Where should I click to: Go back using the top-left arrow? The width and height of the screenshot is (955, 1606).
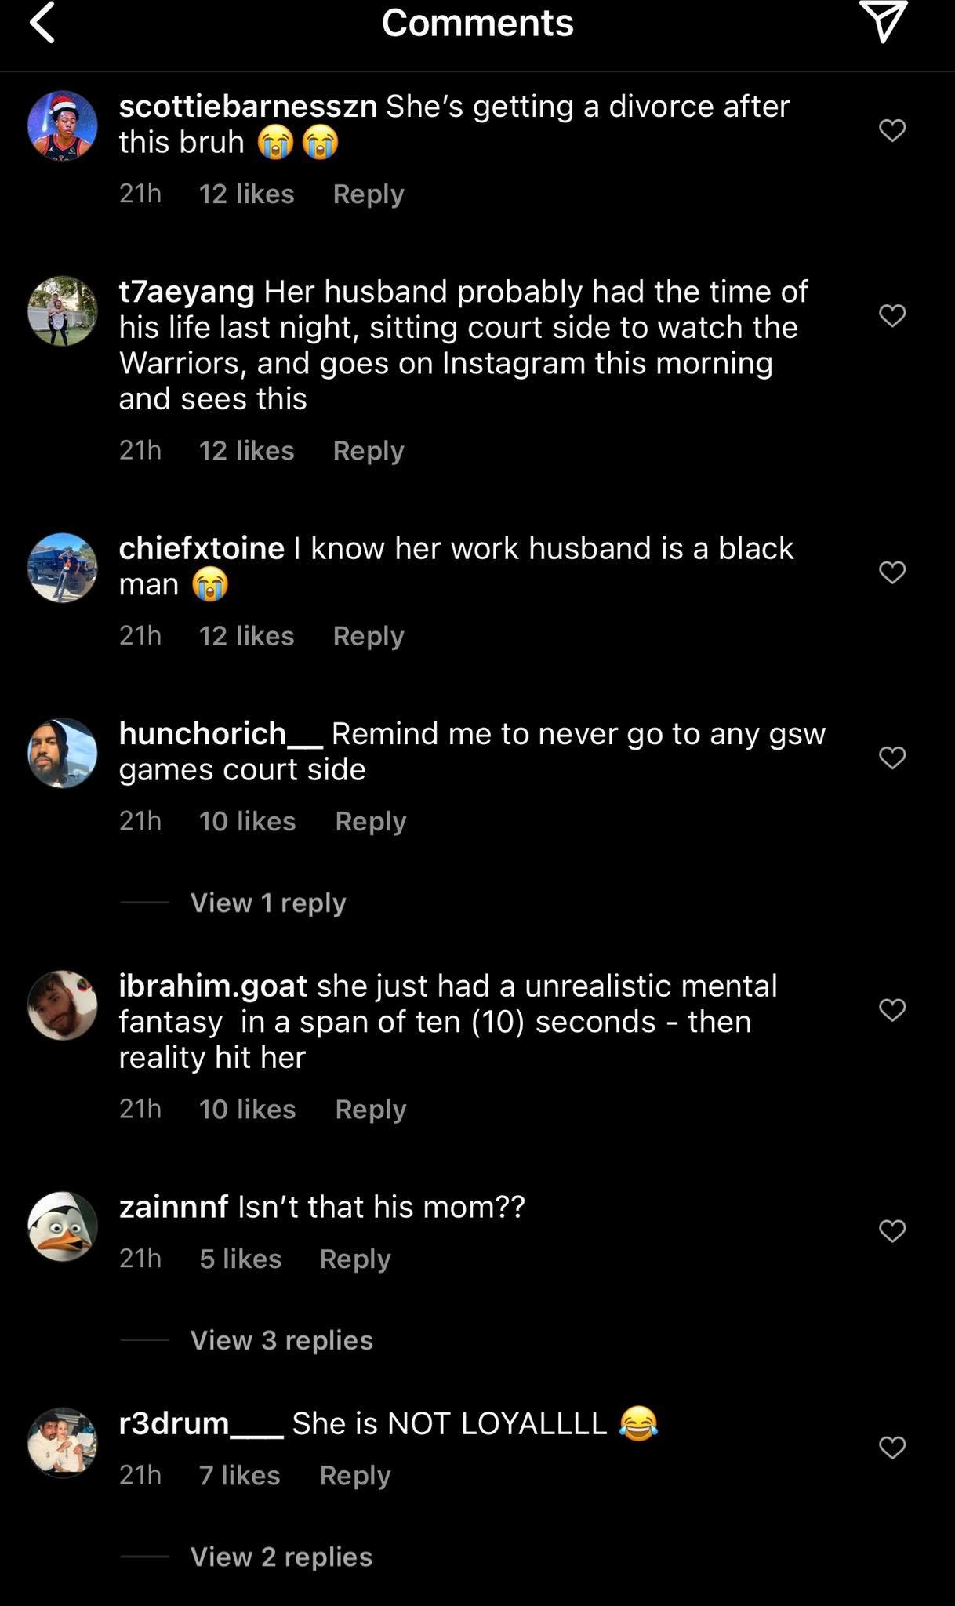[43, 22]
